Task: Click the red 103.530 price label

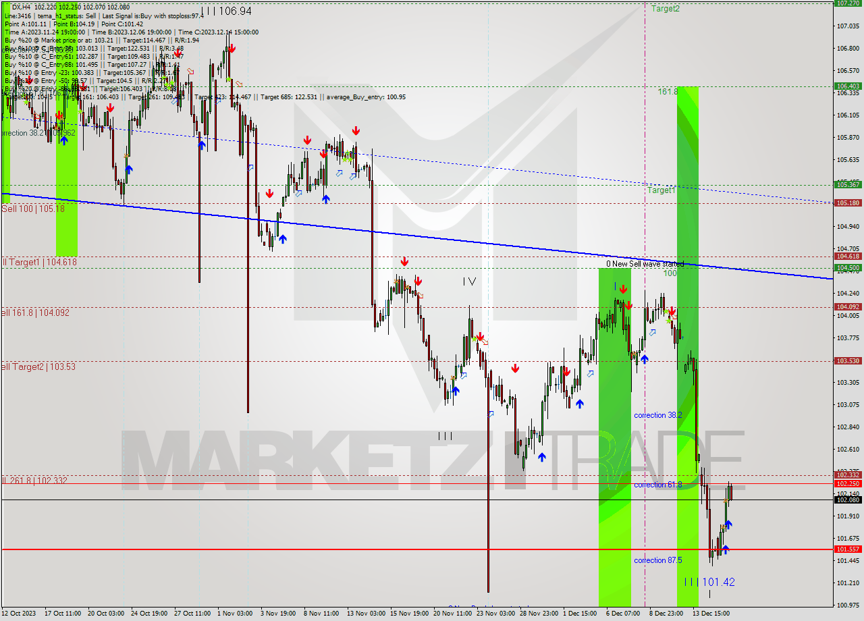Action: click(x=848, y=360)
